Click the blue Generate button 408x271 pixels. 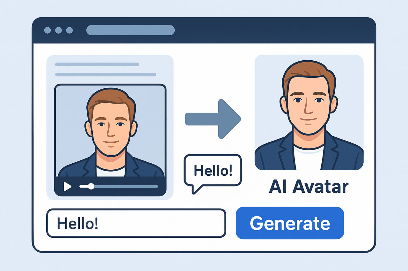click(290, 223)
